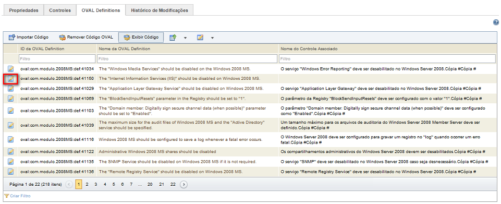Sort by Nome da OVAL Definition column header

tap(124, 49)
